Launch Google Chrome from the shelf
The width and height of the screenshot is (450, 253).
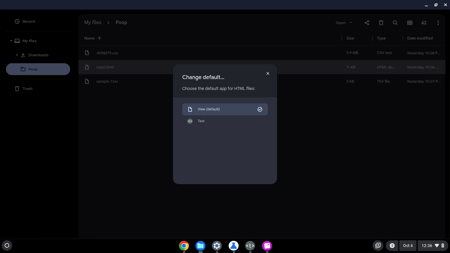184,246
